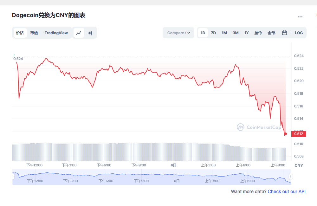317x206 pixels.
Task: Select the 3M time range tab
Action: pos(235,33)
